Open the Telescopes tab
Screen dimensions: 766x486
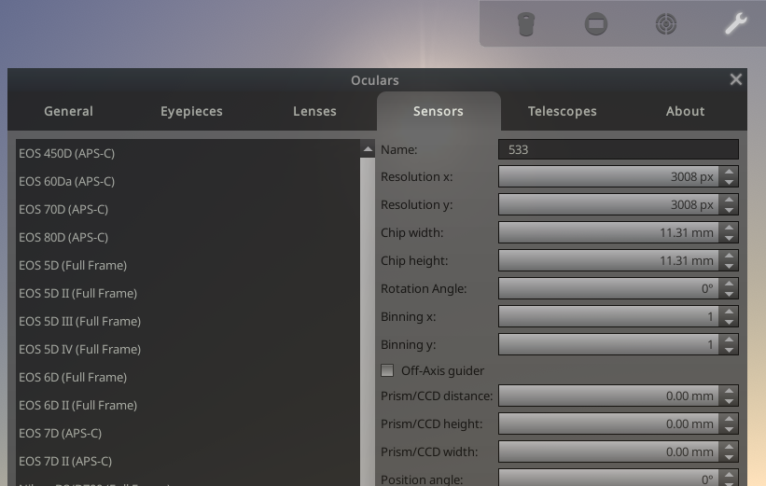[563, 111]
